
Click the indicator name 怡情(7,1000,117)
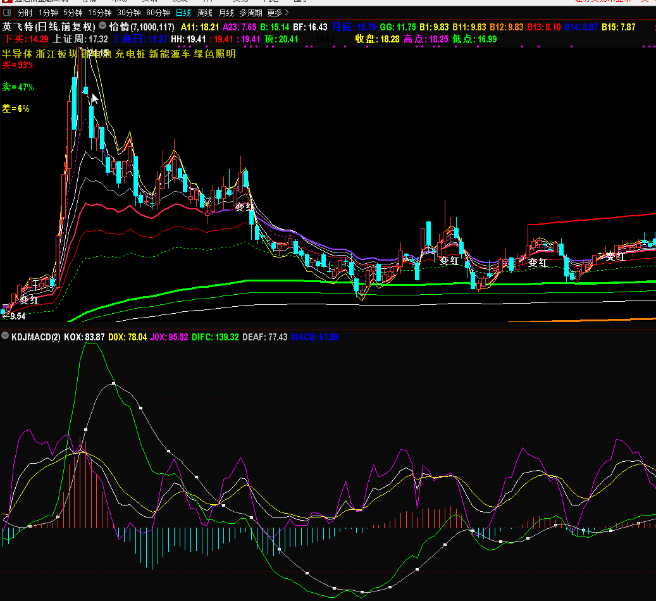(142, 27)
